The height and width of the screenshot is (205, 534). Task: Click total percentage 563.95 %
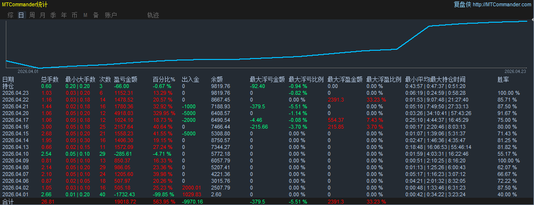(165, 202)
